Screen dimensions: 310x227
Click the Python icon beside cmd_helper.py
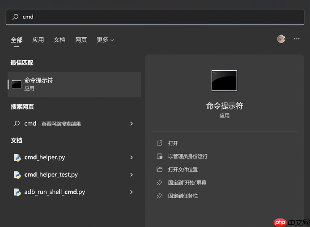[17, 157]
